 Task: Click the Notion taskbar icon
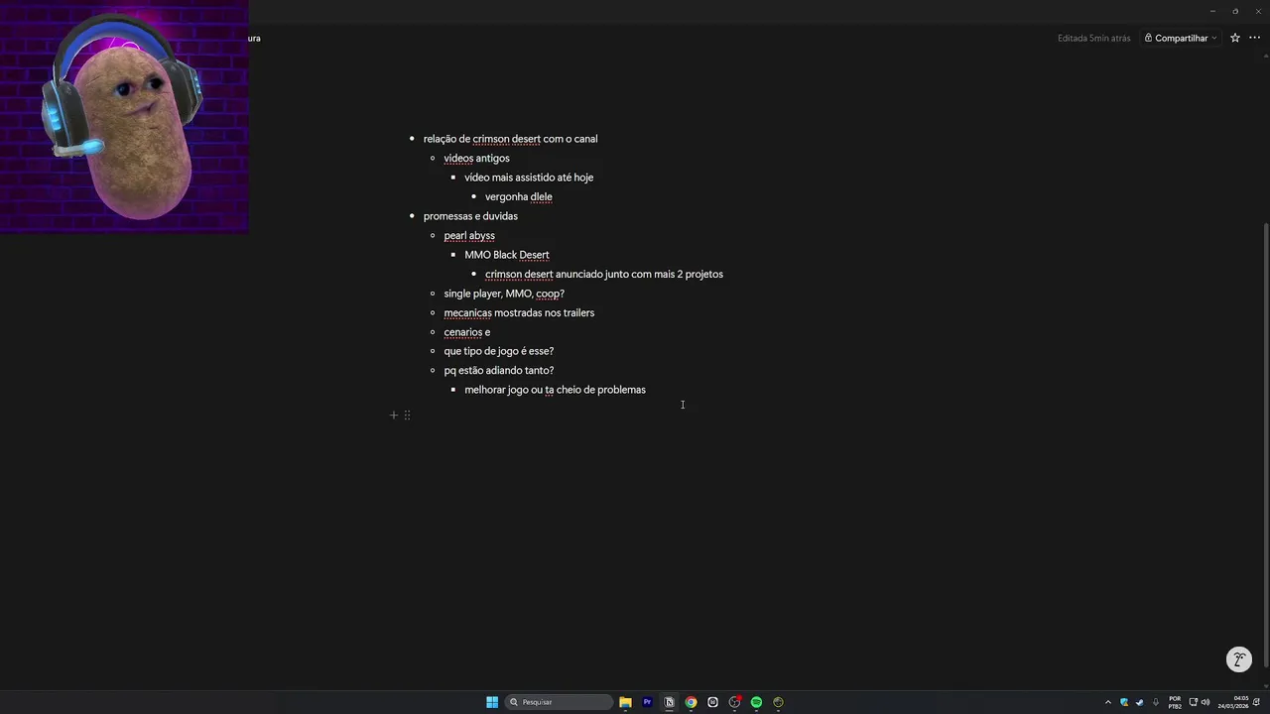669,702
